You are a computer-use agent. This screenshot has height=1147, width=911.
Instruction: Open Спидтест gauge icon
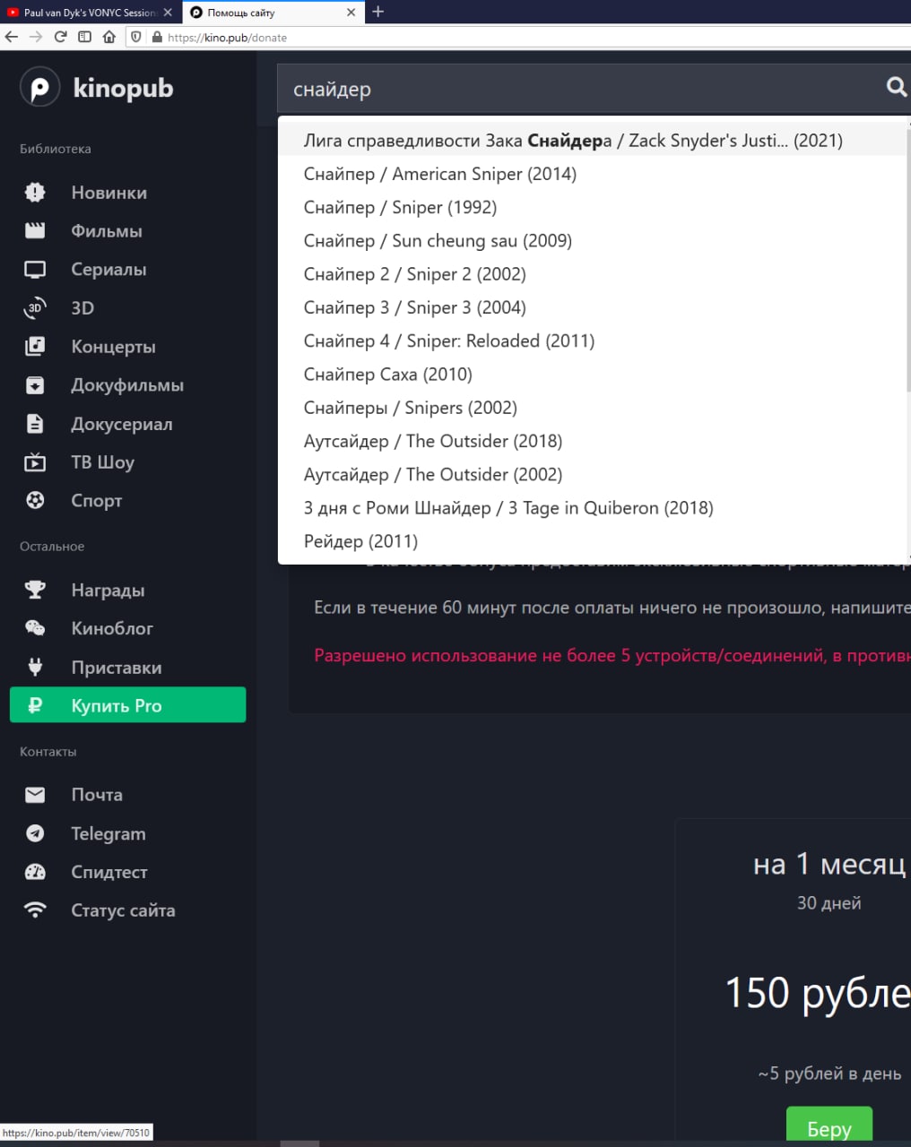click(x=35, y=871)
